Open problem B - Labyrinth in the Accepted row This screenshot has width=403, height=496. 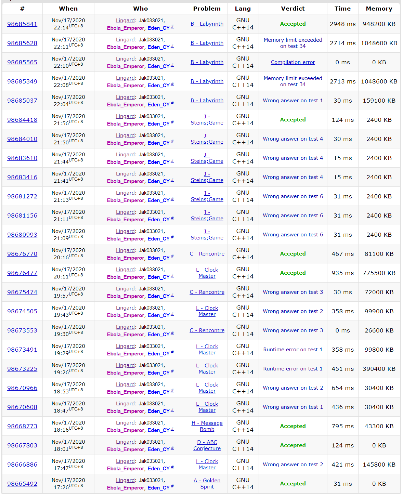pyautogui.click(x=207, y=24)
